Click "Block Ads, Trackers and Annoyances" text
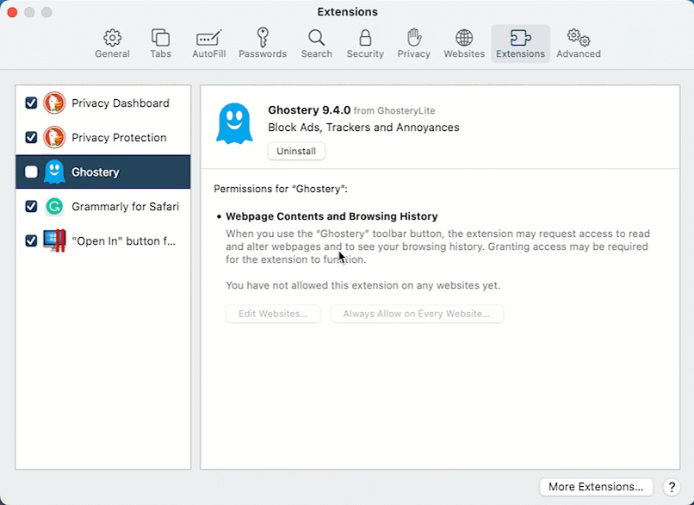 point(363,128)
